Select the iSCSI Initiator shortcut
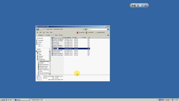This screenshot has width=179, height=101. pos(55,44)
